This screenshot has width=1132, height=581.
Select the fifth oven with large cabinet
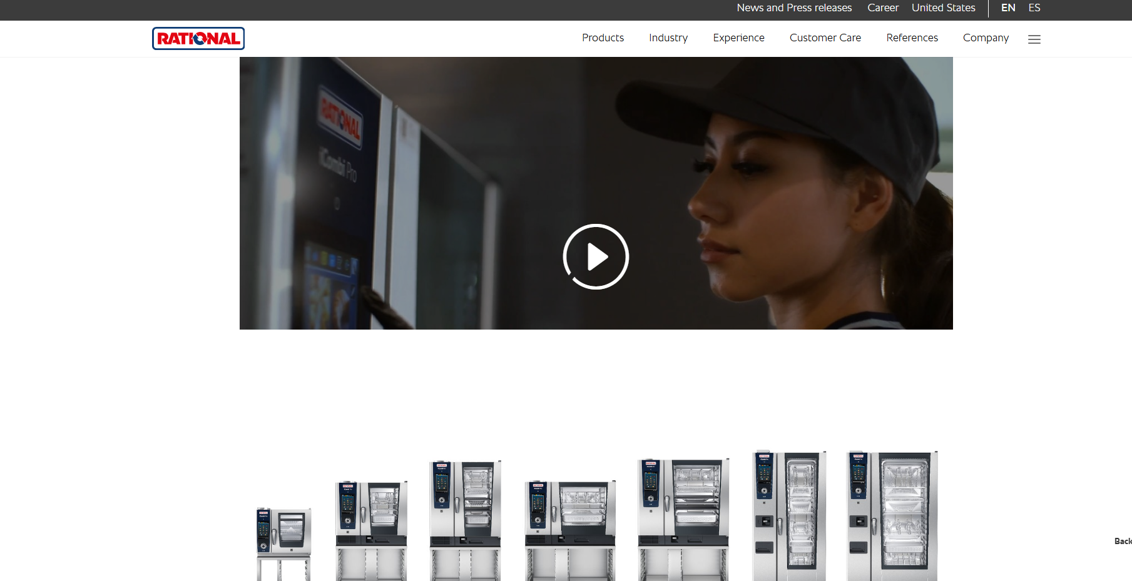click(x=683, y=519)
